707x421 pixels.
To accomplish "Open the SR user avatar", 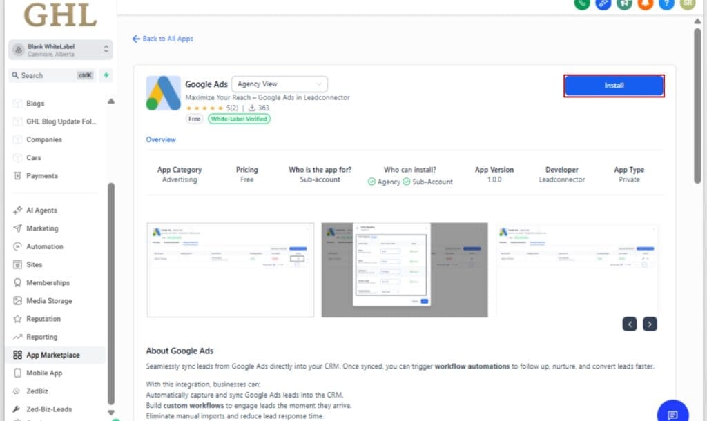I will point(688,3).
